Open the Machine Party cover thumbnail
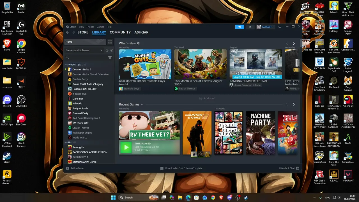This screenshot has width=359, height=202. (261, 133)
